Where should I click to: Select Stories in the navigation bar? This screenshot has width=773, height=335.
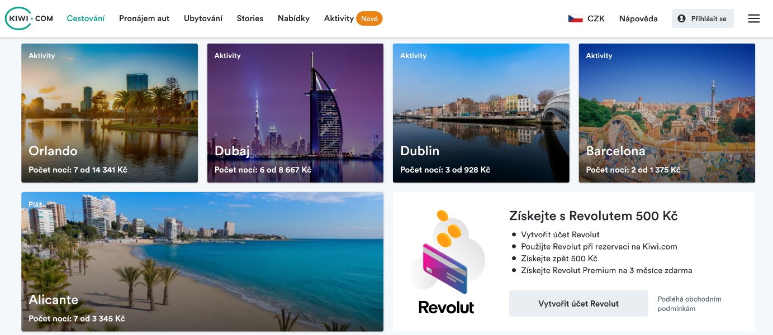pyautogui.click(x=250, y=18)
